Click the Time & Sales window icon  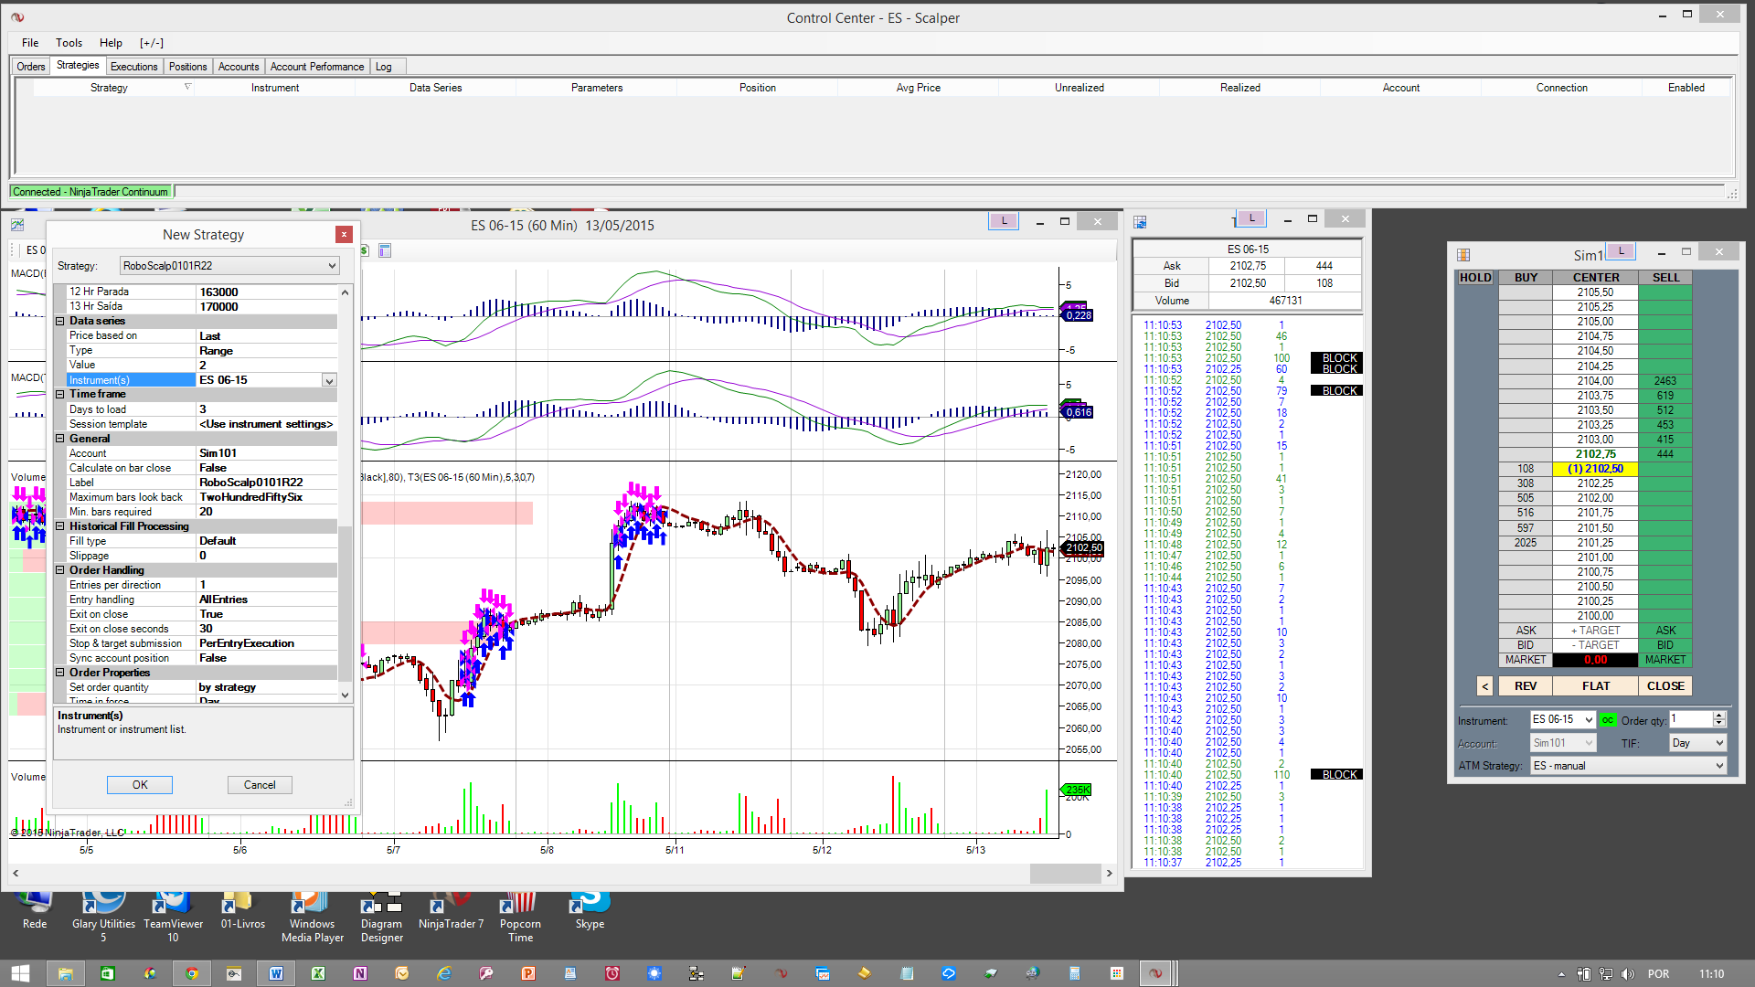coord(1140,222)
